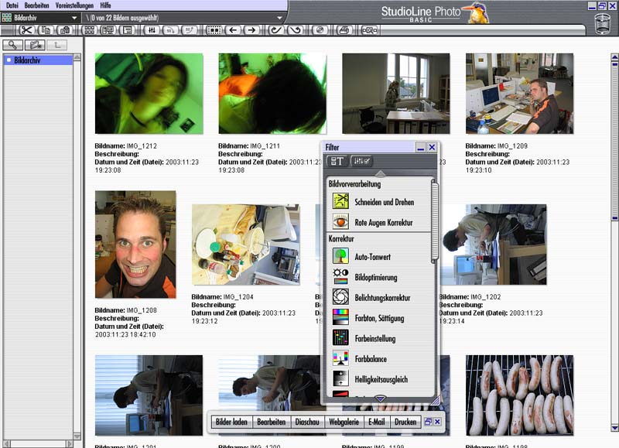Start the Diaschau slideshow

[x=307, y=422]
